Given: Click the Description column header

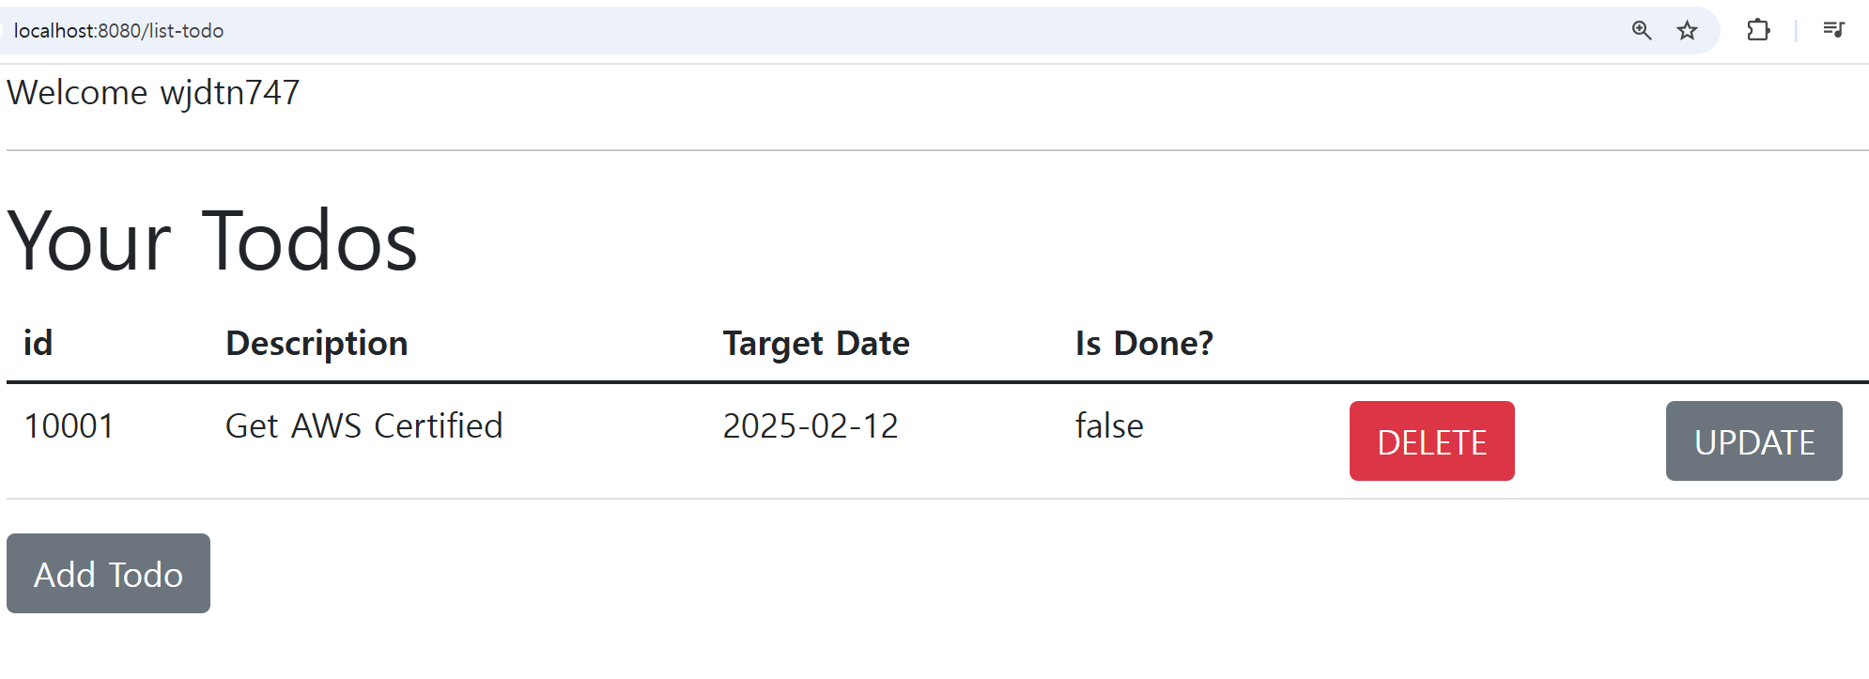Looking at the screenshot, I should tap(317, 343).
